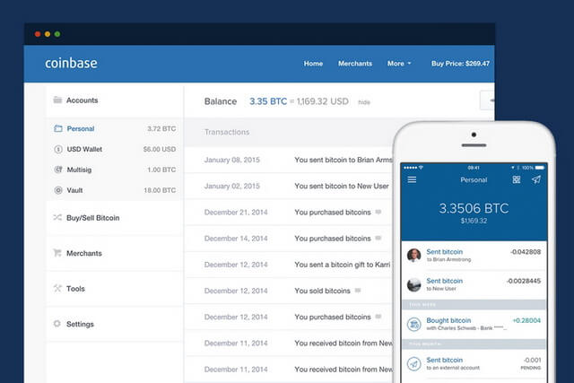Open Bought bitcoin with Charles Schwab entry
The image size is (574, 383).
pos(474,324)
